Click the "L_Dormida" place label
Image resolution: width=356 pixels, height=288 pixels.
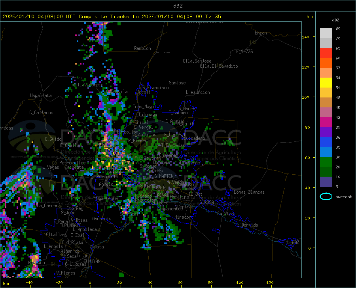247,225
